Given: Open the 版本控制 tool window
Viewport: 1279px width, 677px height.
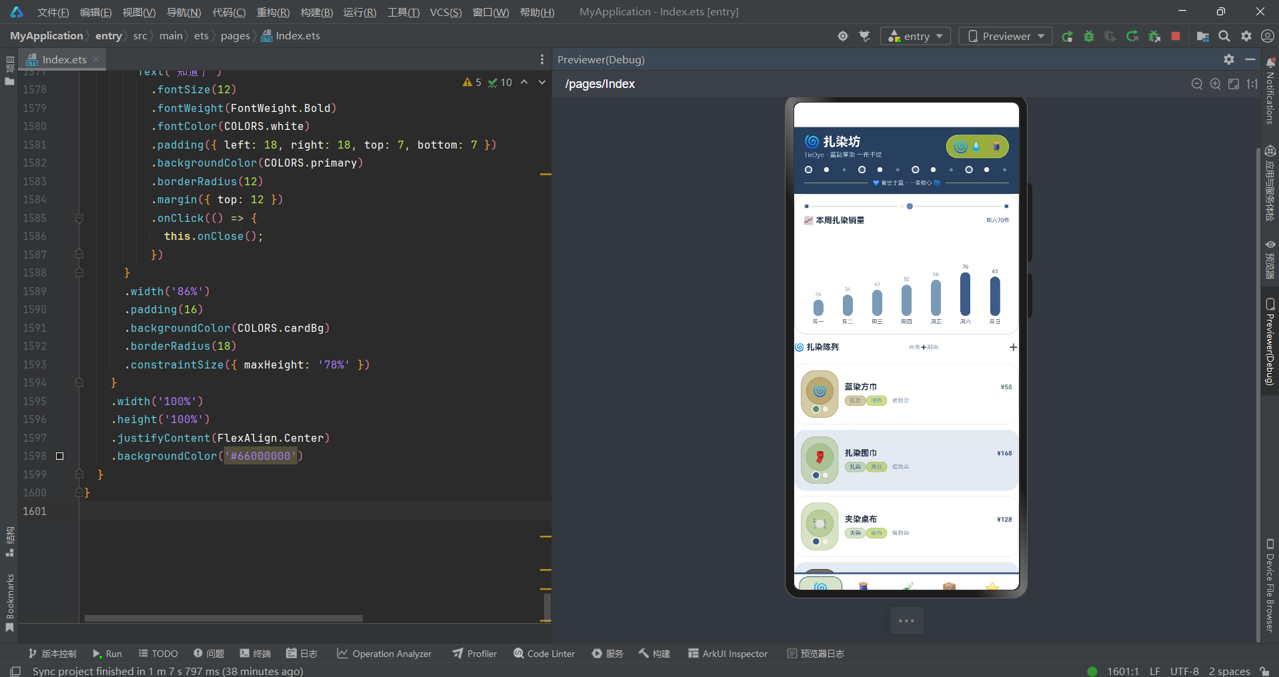Looking at the screenshot, I should tap(52, 654).
